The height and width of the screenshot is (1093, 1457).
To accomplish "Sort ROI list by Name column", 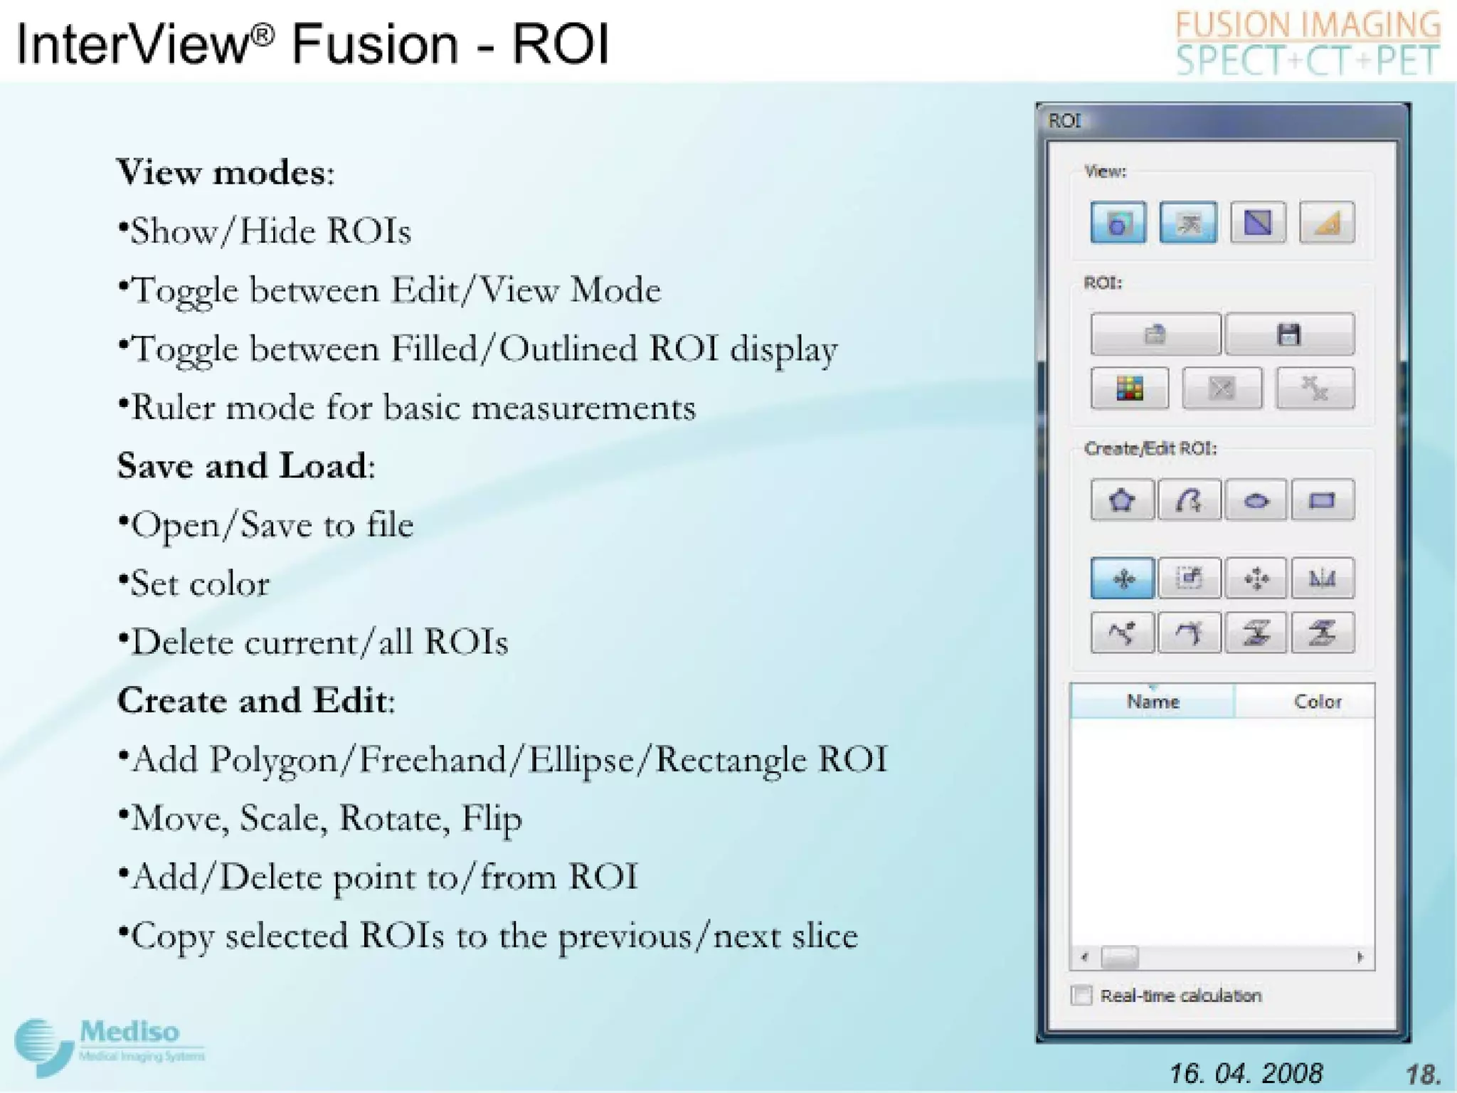I will point(1153,701).
